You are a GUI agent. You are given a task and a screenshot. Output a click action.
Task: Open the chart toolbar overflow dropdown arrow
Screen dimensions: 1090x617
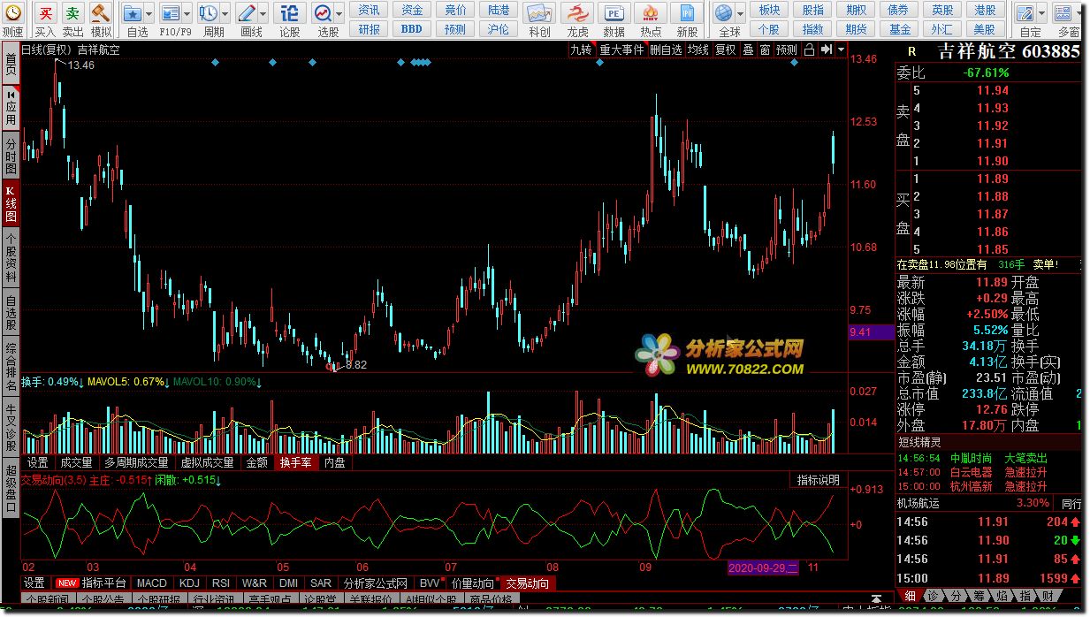(x=841, y=50)
